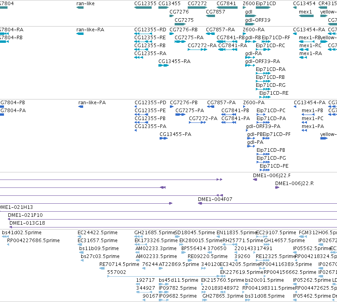
Task: Click the ran-like gene label in top track
Action: coord(85,4)
